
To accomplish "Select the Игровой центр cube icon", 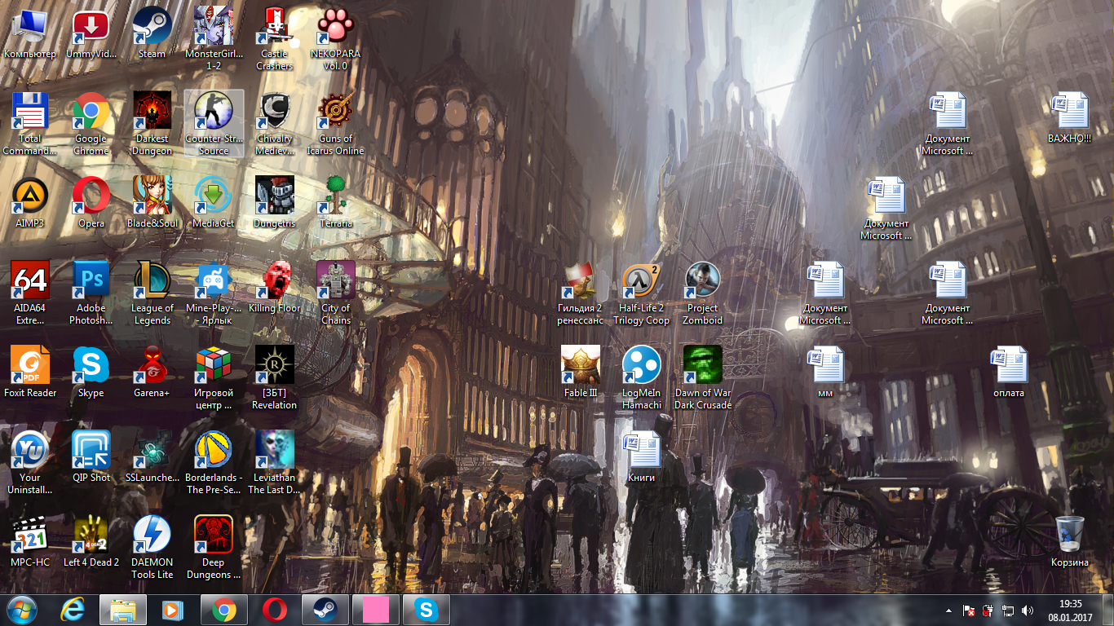I will [x=214, y=379].
